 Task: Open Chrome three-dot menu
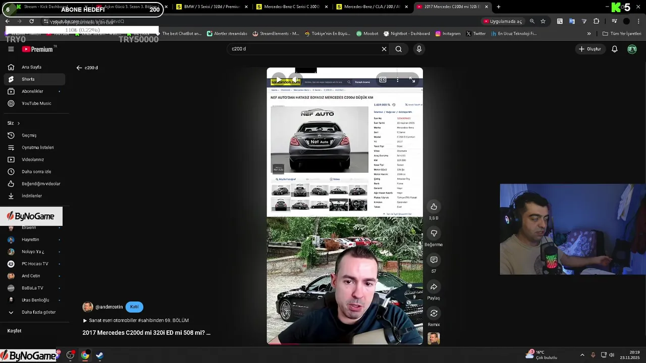tap(638, 21)
